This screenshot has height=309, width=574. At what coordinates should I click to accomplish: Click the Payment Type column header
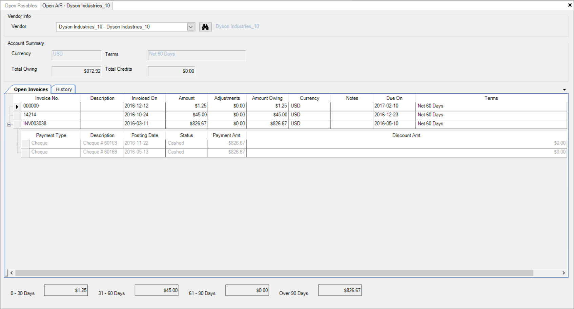click(x=51, y=135)
